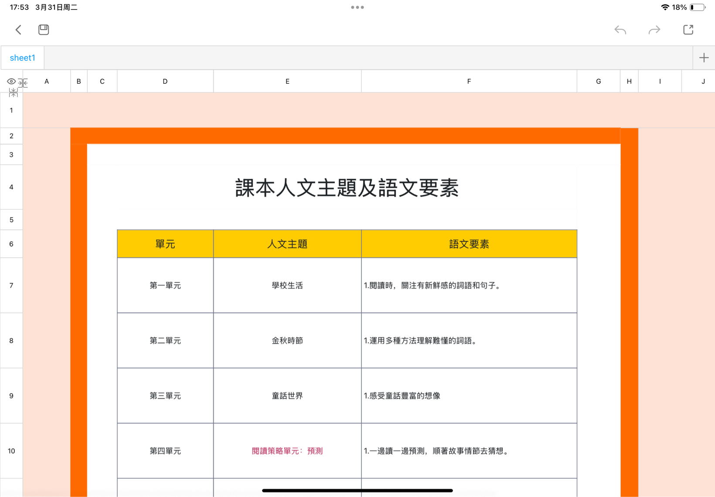
Task: Open the share/export icon
Action: coord(688,30)
